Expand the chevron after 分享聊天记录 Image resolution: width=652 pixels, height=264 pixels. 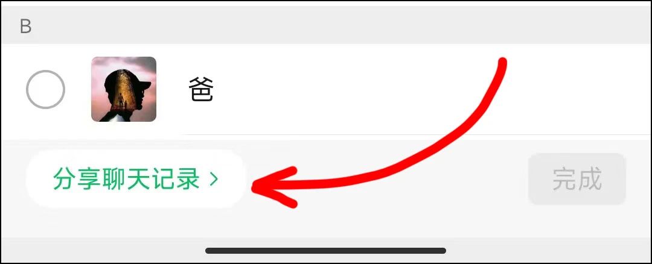214,179
